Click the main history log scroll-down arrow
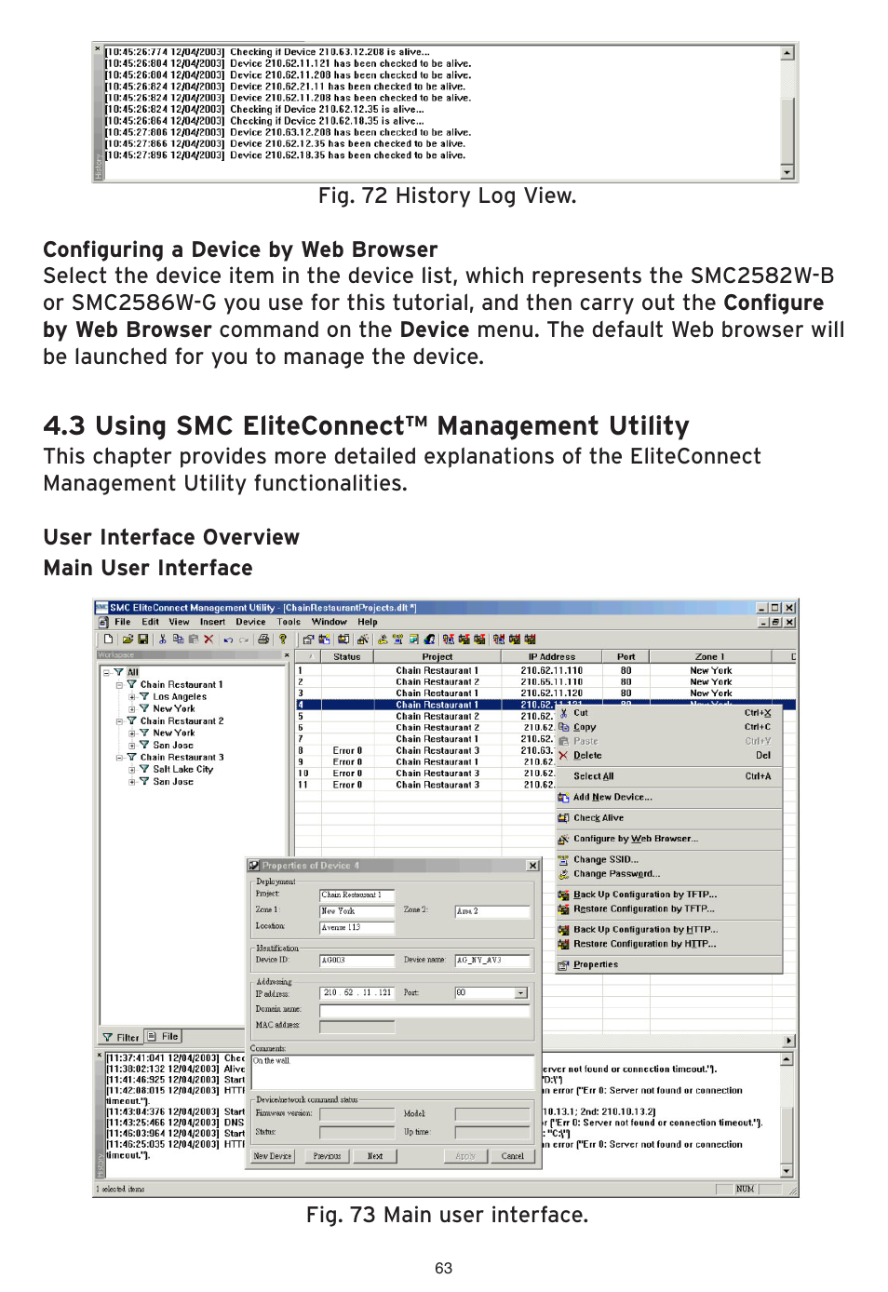The width and height of the screenshot is (888, 1292). 787,1172
